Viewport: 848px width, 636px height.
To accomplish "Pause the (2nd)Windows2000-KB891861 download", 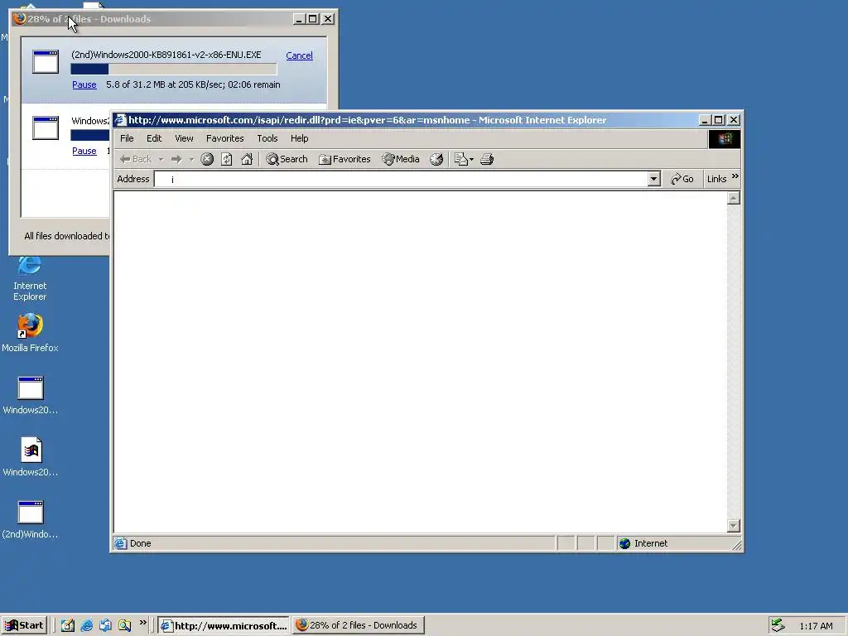I will 84,85.
